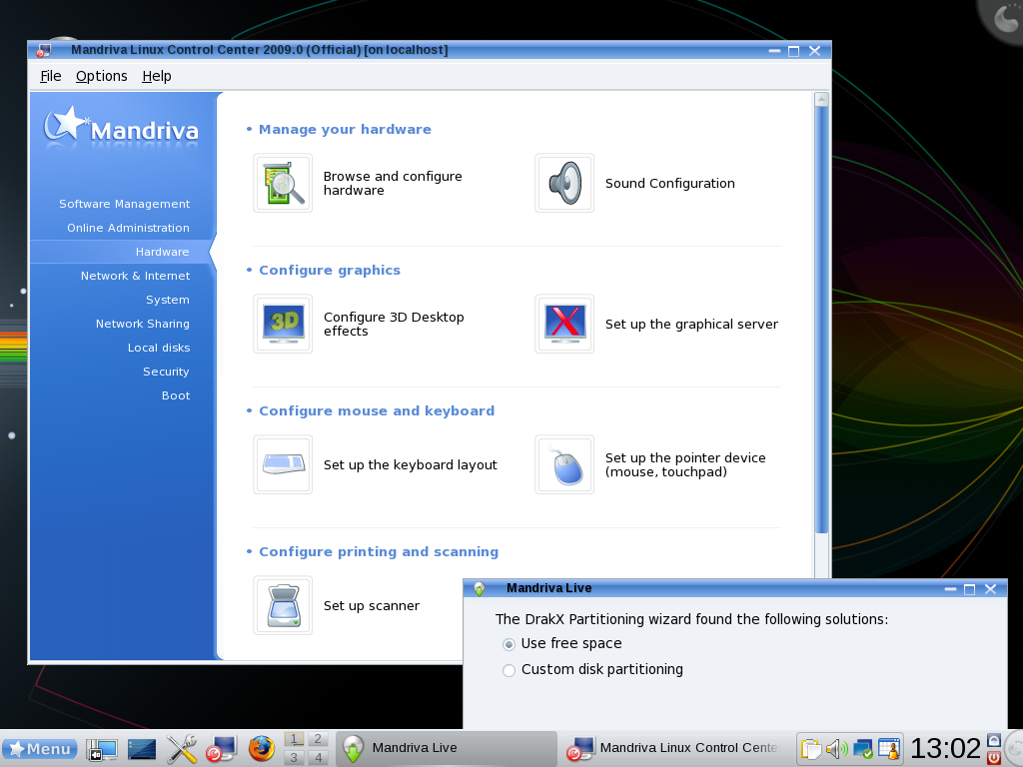This screenshot has width=1023, height=767.
Task: Minimize the Mandriva Live window
Action: point(951,589)
